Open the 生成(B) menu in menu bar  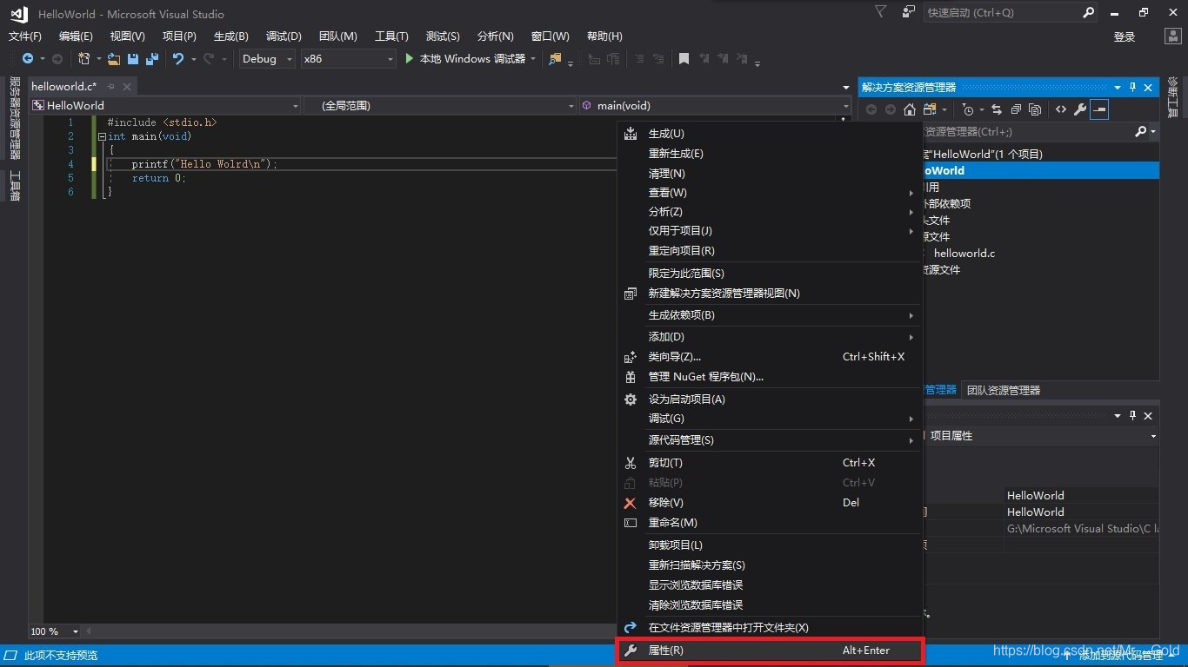[x=231, y=36]
